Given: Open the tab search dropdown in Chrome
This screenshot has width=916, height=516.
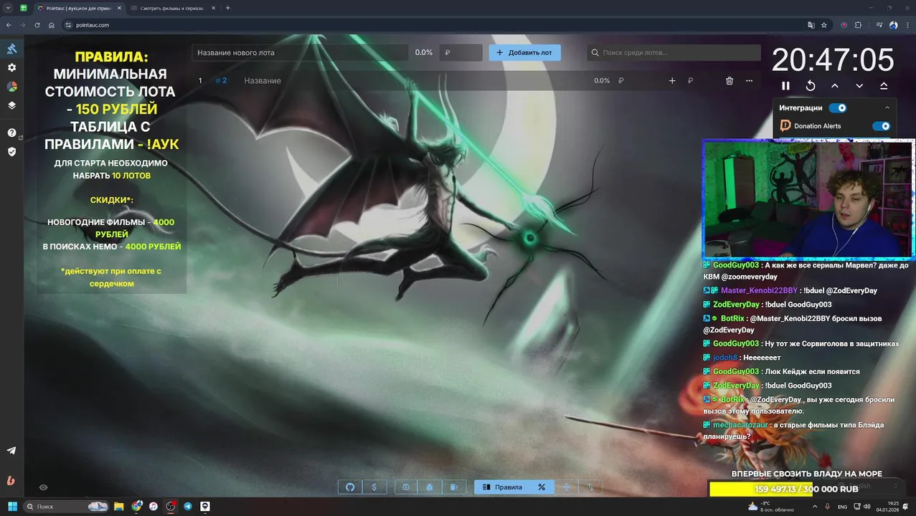Looking at the screenshot, I should pos(8,8).
